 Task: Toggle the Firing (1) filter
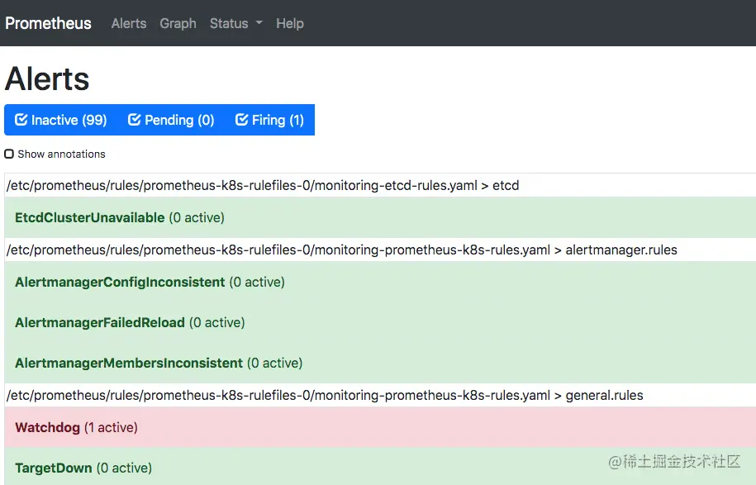(x=269, y=120)
